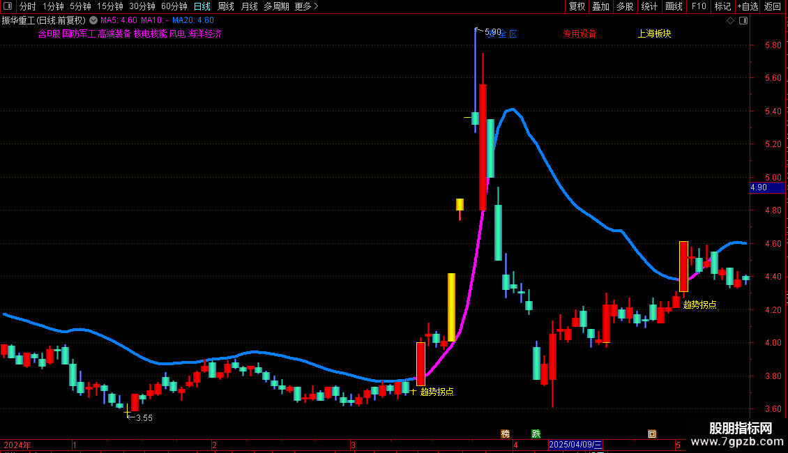Select the 日线 daily tab

point(202,6)
